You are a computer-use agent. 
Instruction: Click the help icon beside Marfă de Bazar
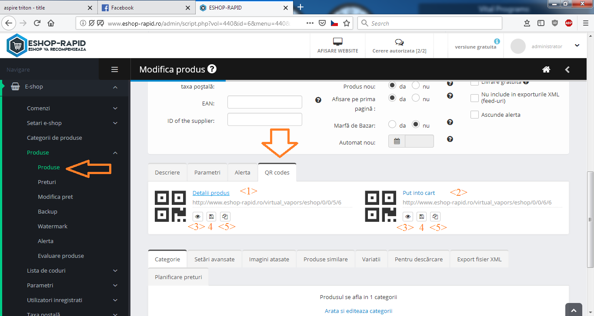450,123
